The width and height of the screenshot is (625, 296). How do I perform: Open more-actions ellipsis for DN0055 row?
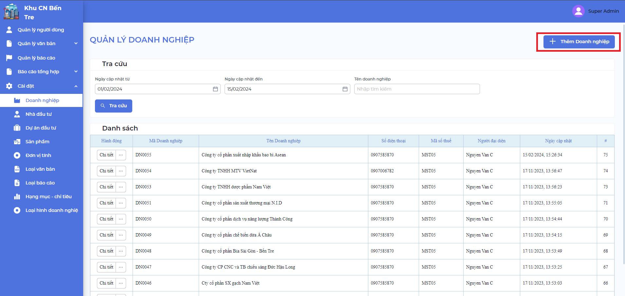point(121,155)
